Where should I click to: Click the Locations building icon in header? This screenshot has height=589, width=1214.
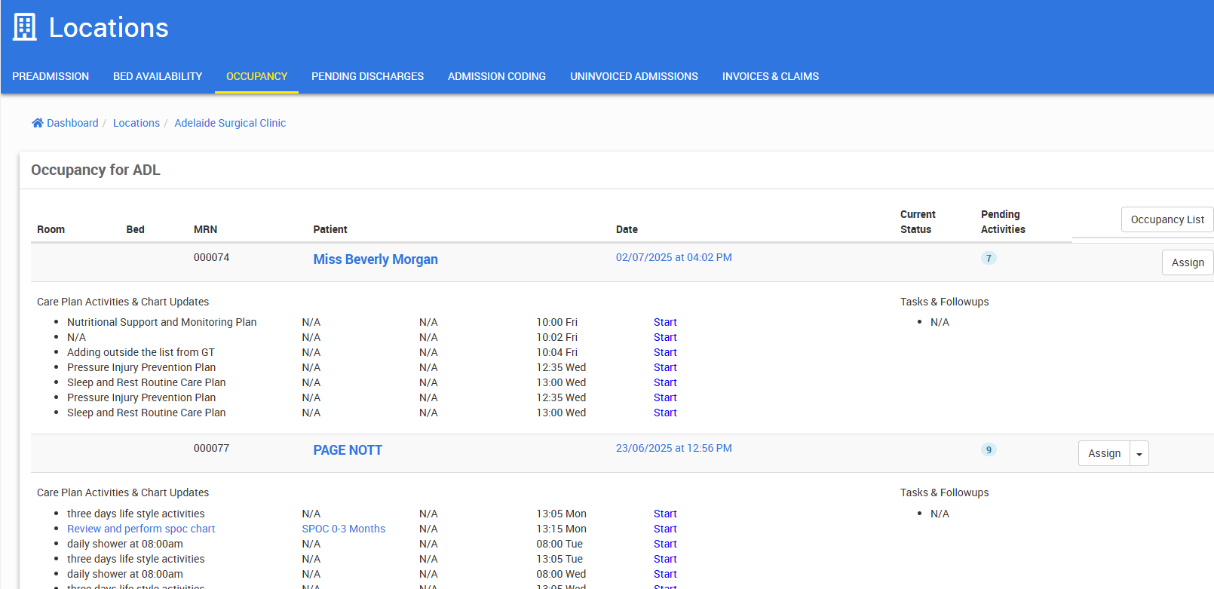[x=25, y=27]
